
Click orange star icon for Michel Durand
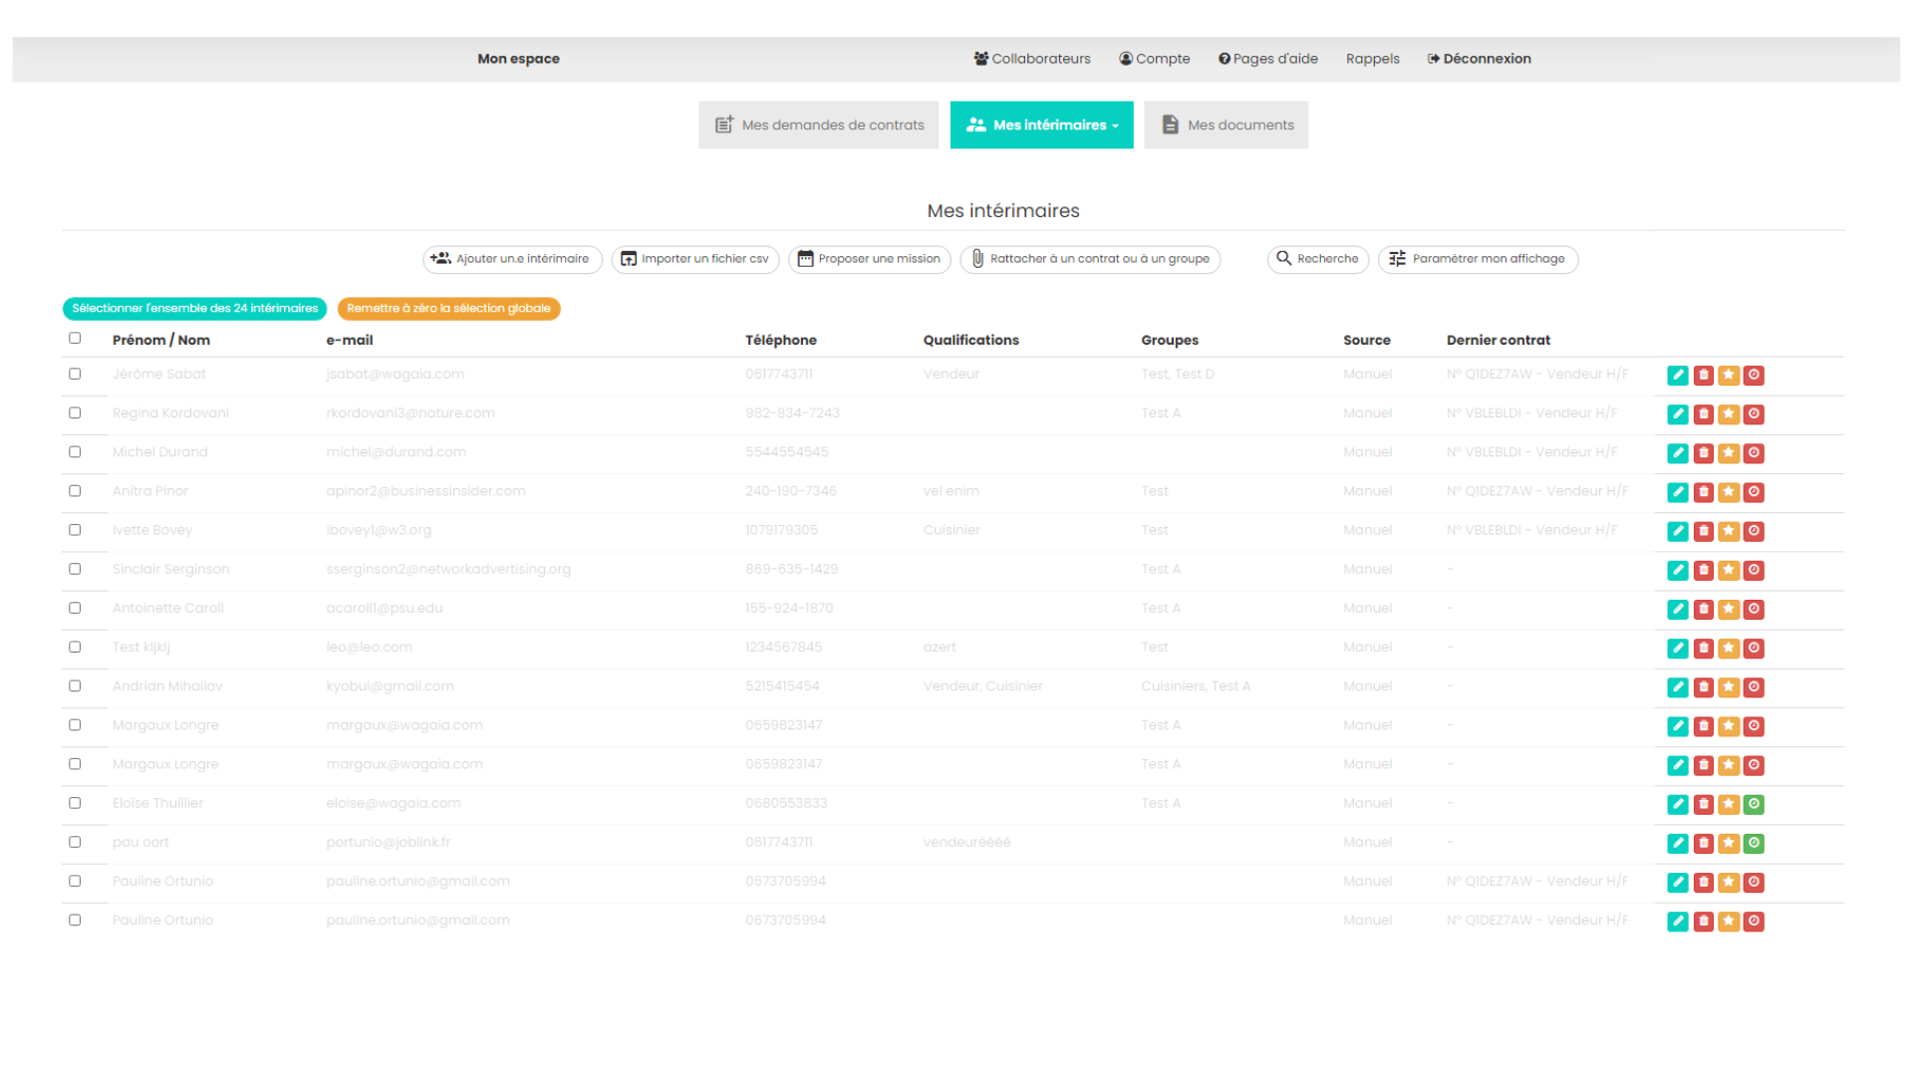point(1729,453)
